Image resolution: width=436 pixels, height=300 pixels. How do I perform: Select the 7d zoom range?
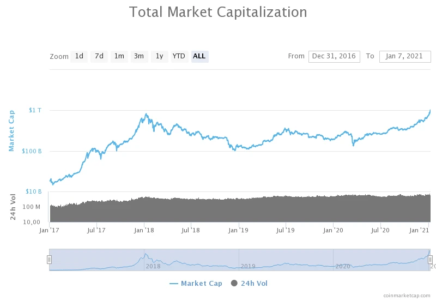pos(99,56)
